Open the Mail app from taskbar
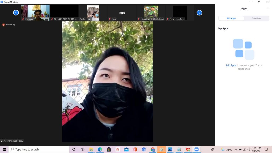The width and height of the screenshot is (272, 153). pyautogui.click(x=126, y=150)
